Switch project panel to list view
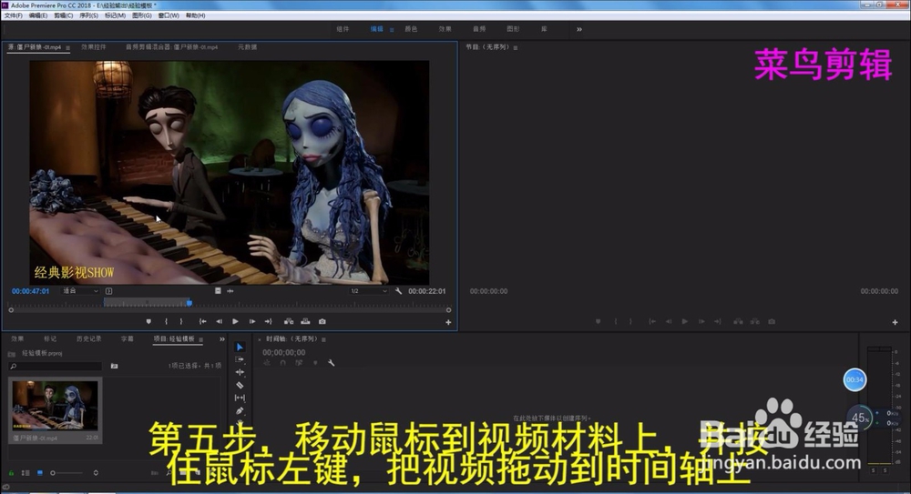 click(26, 473)
